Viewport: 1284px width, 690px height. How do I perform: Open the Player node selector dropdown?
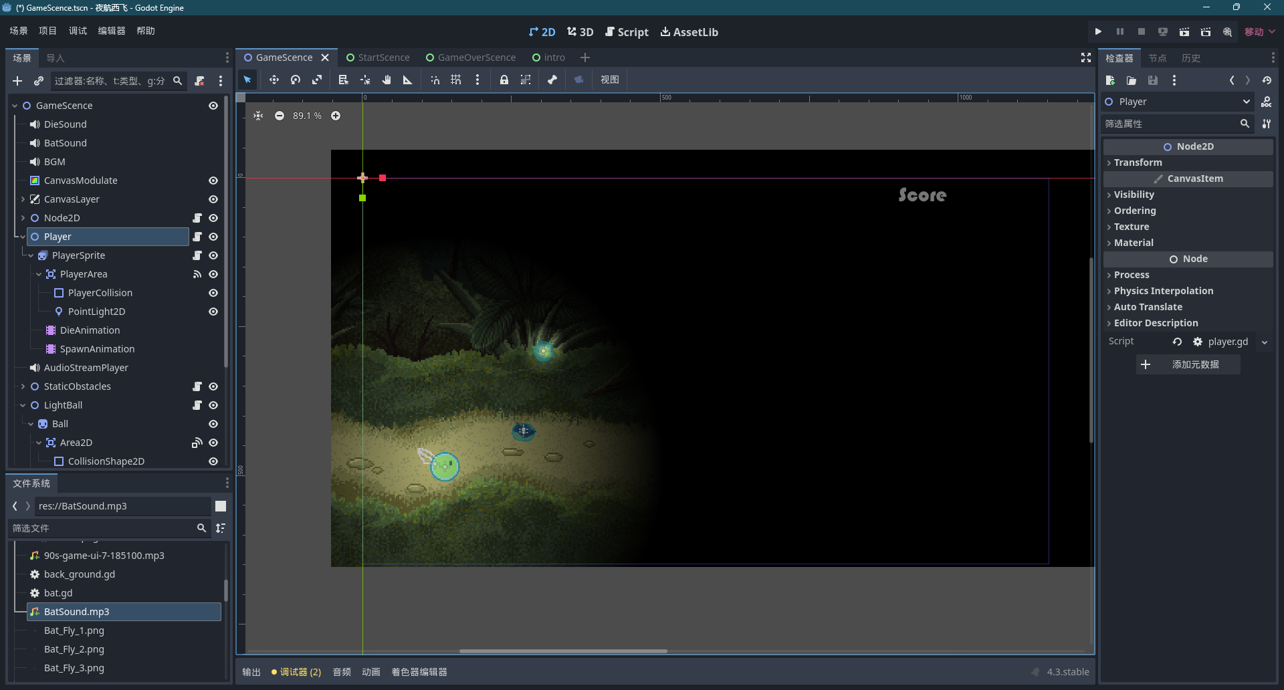1178,102
